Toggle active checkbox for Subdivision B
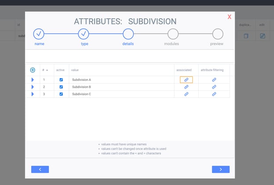The image size is (274, 185). coord(61,87)
